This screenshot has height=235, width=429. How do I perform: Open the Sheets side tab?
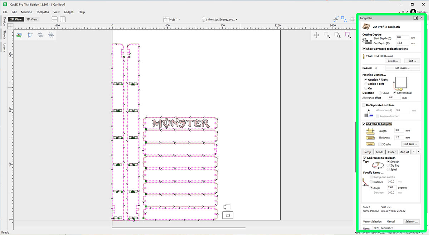4,34
